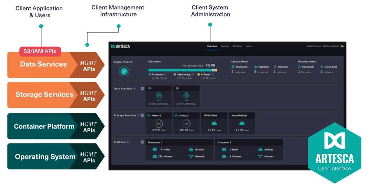Click the Volumes disk icon in Datacenter 2
The image size is (371, 188).
[224, 156]
